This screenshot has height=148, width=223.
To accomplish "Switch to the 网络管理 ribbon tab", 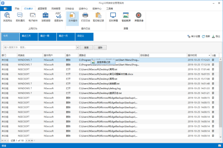I will [56, 9].
